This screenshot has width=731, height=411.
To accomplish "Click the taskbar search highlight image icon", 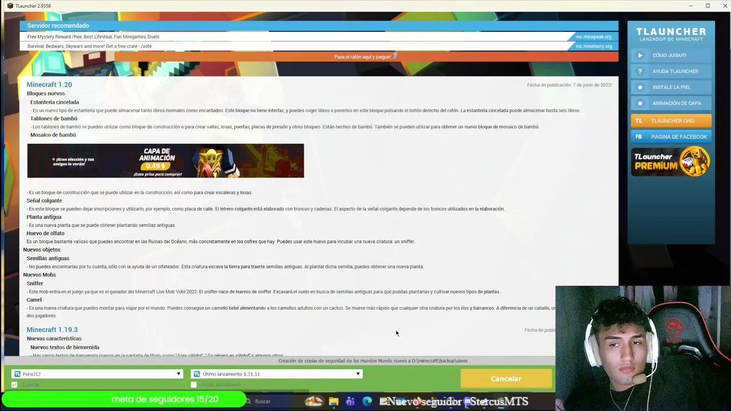I will pos(314,401).
